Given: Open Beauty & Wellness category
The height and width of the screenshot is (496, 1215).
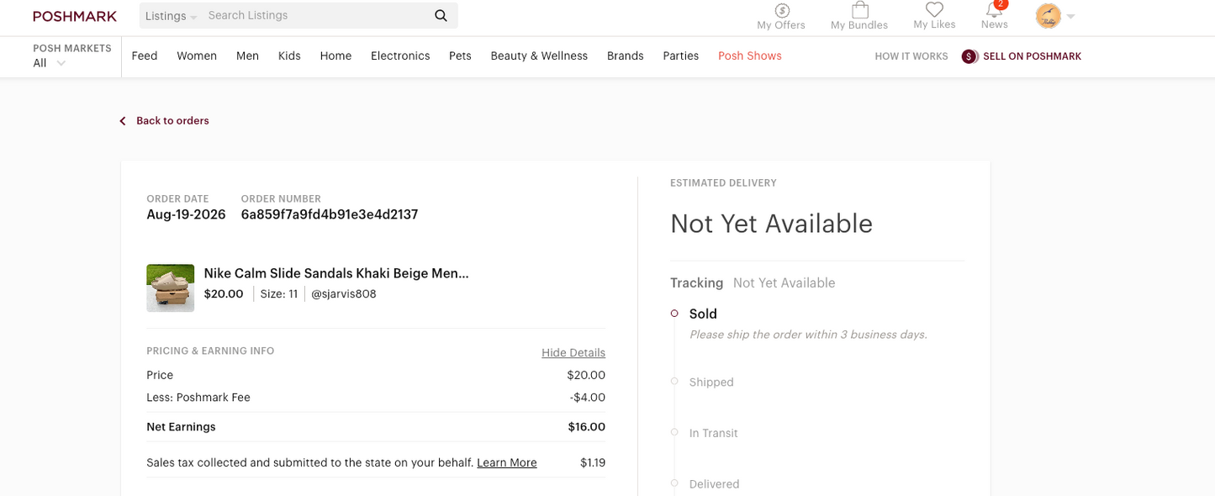Looking at the screenshot, I should (x=539, y=56).
